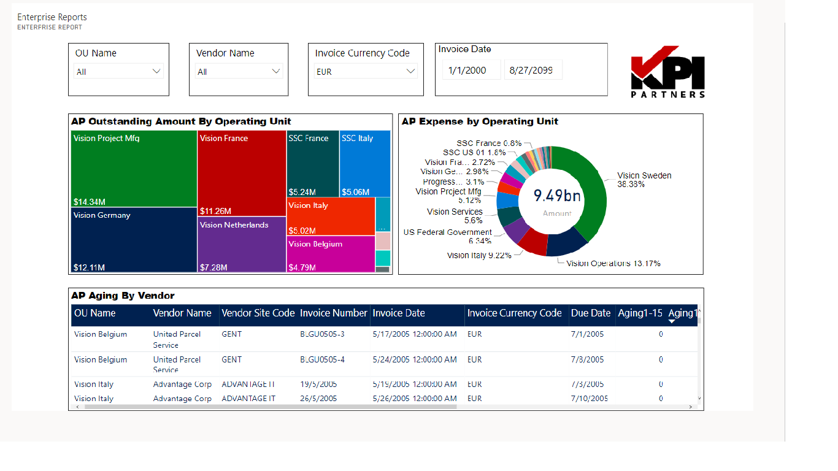Open the Invoice Currency Code dropdown
The image size is (838, 471).
366,72
